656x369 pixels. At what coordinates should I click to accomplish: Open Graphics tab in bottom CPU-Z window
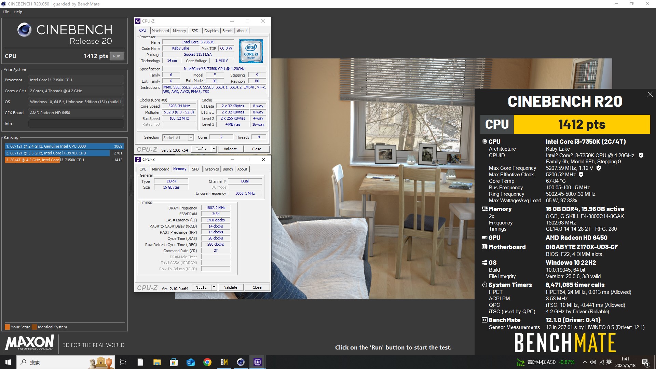[211, 169]
